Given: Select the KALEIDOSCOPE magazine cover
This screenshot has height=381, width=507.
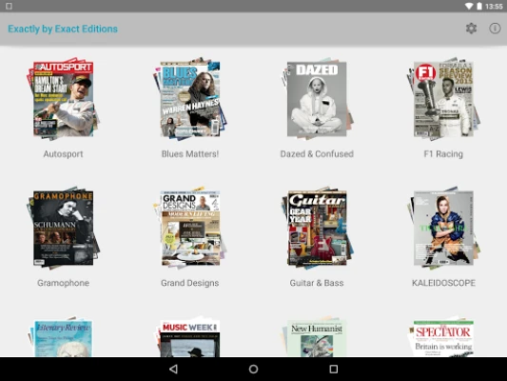Looking at the screenshot, I should pyautogui.click(x=443, y=228).
